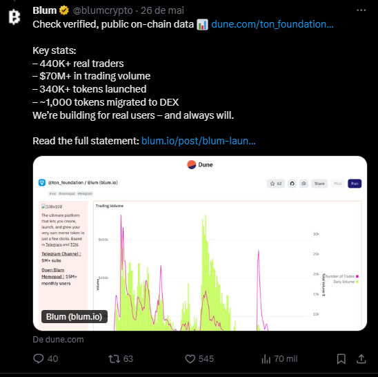This screenshot has height=377, width=378.
Task: Click the 26 de mai timestamp
Action: click(x=163, y=10)
